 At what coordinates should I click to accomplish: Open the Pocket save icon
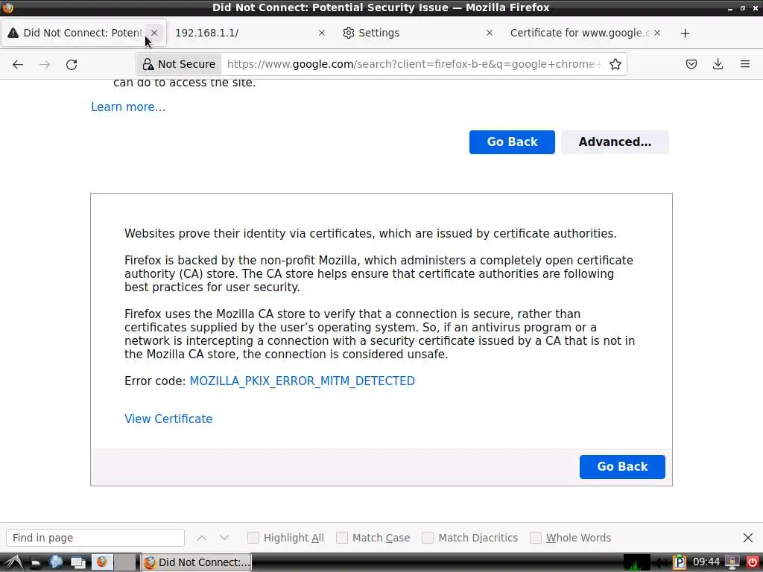click(x=691, y=64)
